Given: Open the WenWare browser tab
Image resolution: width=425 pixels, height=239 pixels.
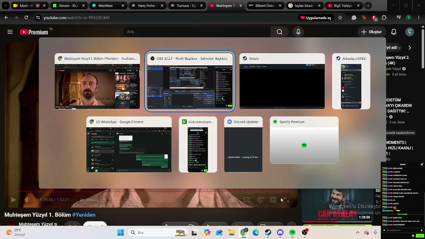Looking at the screenshot, I should point(108,6).
